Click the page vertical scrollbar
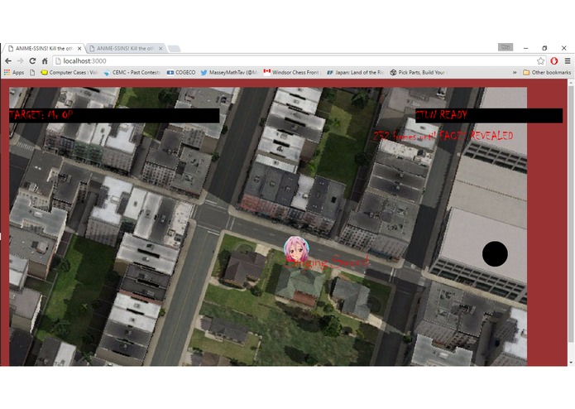The width and height of the screenshot is (575, 409). [x=571, y=214]
